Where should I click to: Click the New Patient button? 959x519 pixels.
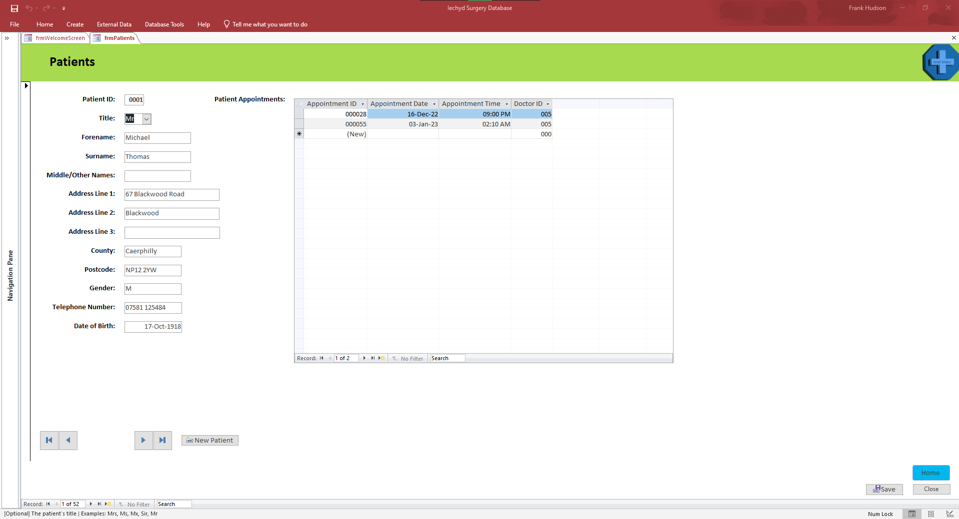pos(209,441)
